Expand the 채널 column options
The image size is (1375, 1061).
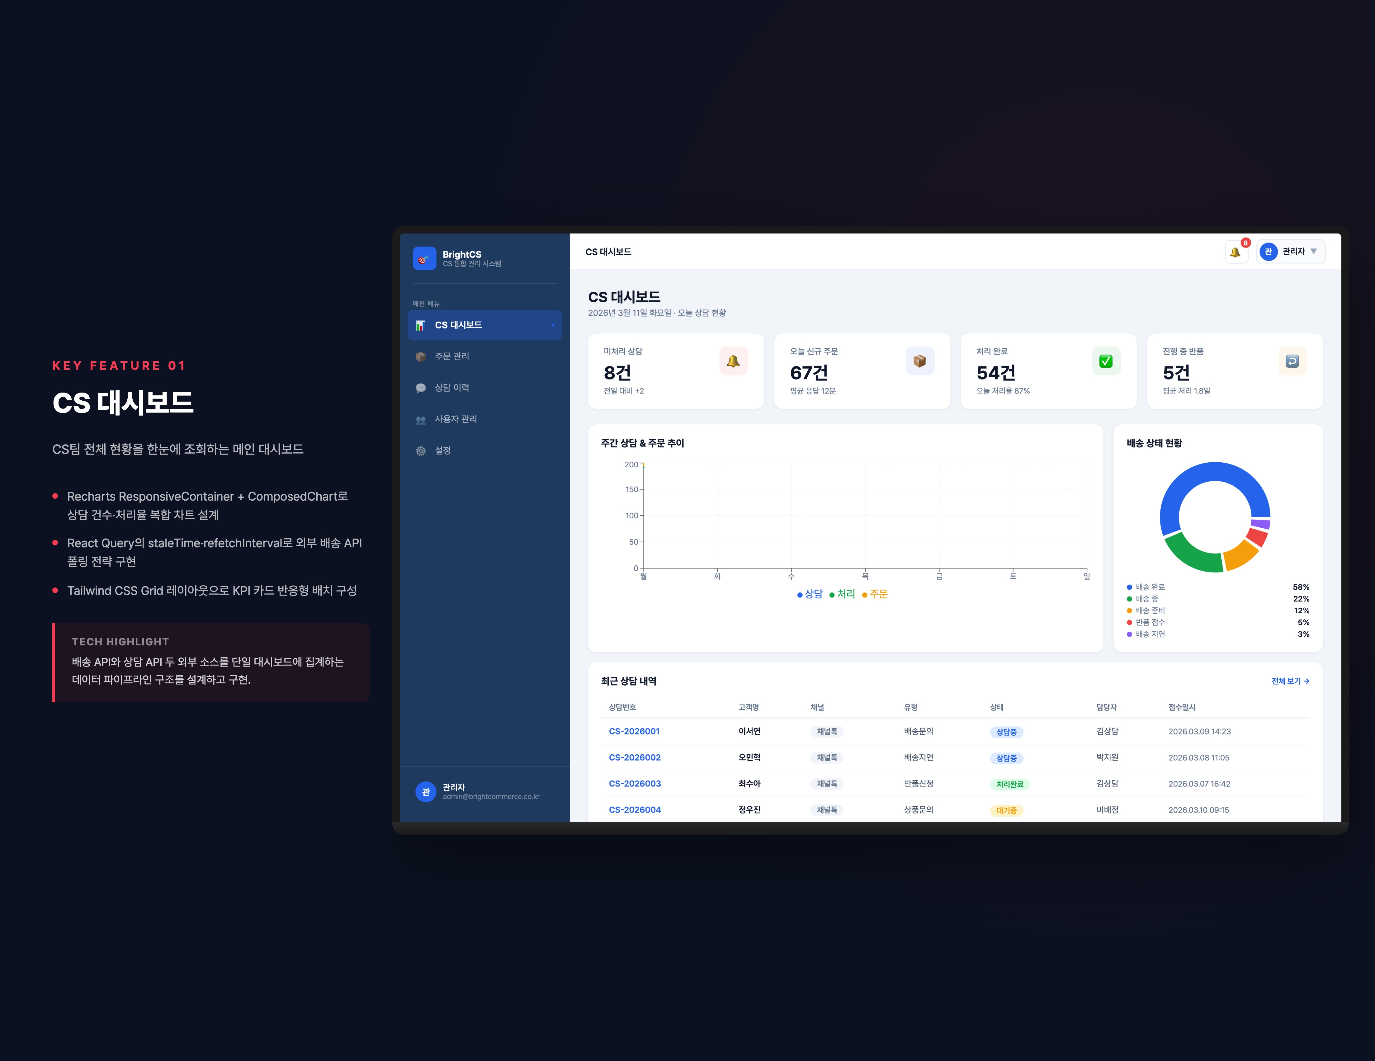[819, 707]
